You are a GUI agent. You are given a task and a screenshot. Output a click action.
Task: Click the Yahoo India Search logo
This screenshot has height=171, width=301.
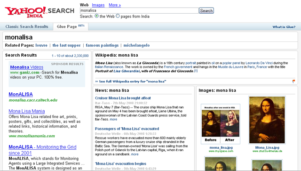point(40,12)
